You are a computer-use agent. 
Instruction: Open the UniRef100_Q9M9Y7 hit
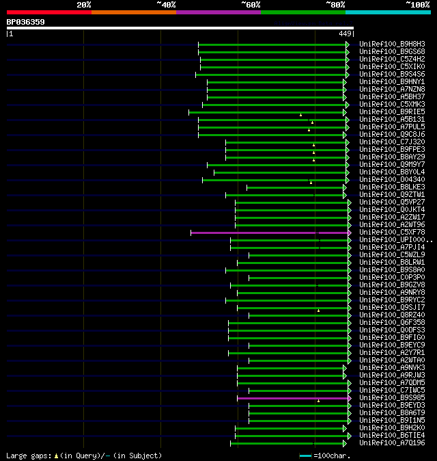(392, 165)
